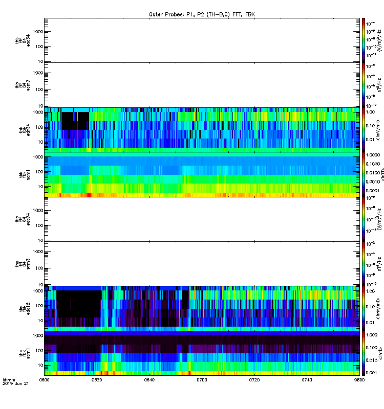This screenshot has width=384, height=409.
Task: Click the 0620 time tick label
Action: 97,380
